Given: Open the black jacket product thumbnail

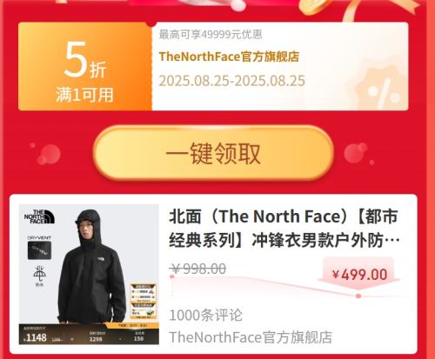Looking at the screenshot, I should point(89,274).
